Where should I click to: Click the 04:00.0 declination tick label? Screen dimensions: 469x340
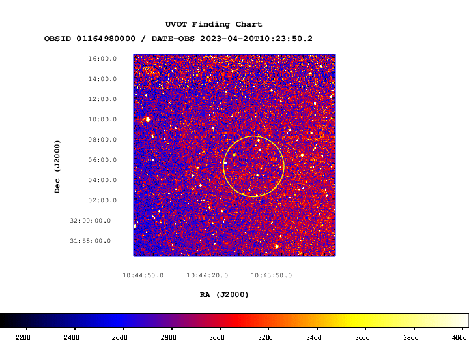pos(102,180)
